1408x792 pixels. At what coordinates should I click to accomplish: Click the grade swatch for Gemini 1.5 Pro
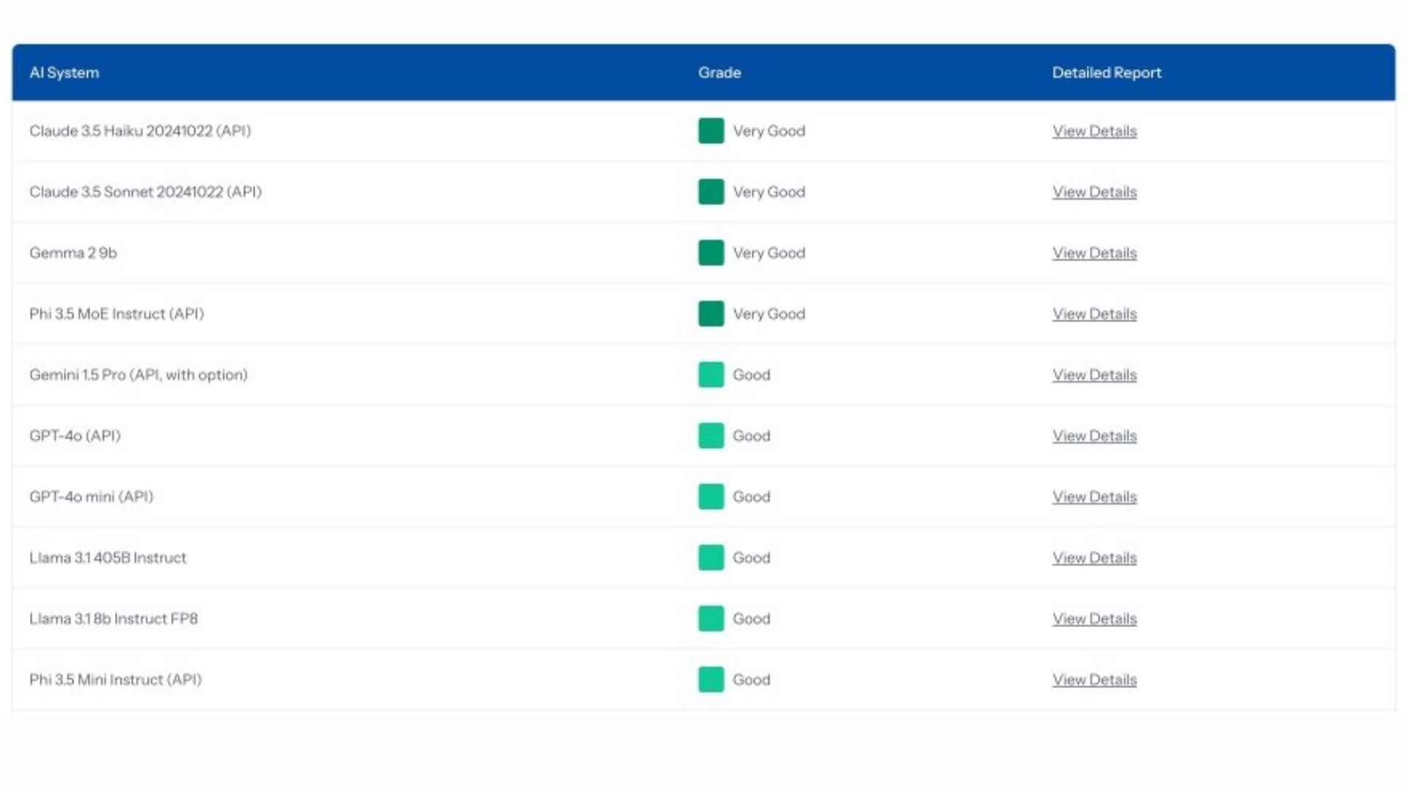click(x=711, y=374)
